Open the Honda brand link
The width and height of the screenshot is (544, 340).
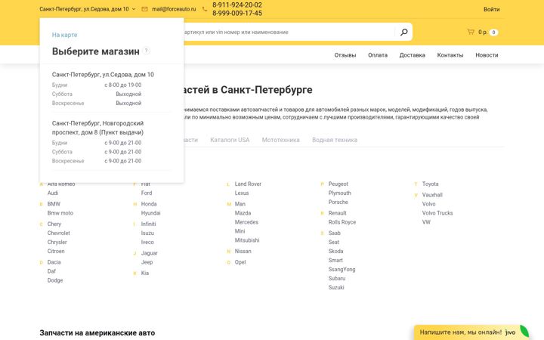[149, 204]
